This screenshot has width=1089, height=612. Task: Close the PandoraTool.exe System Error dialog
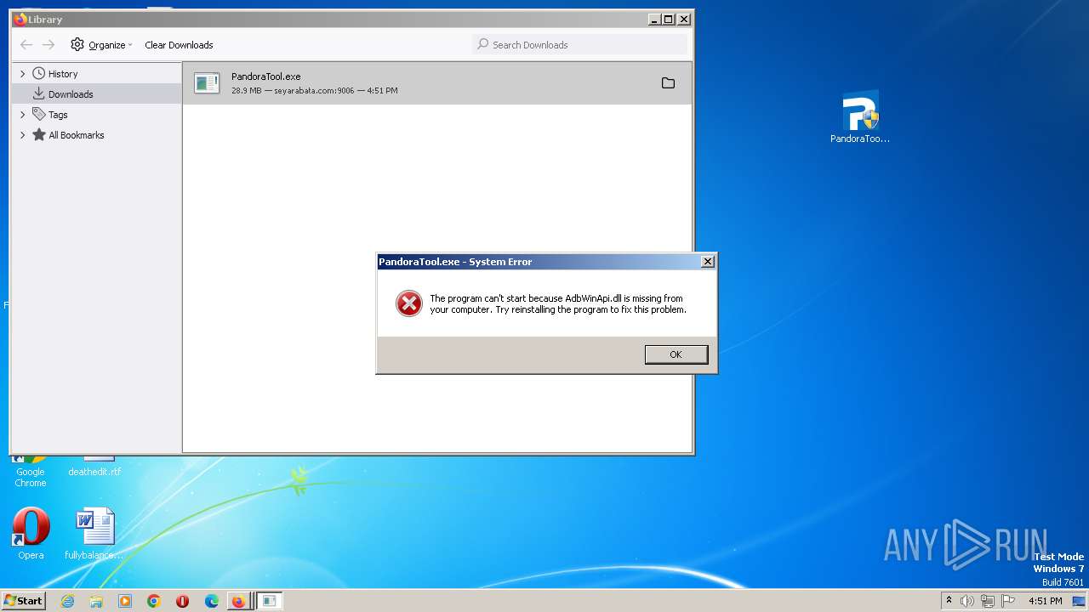point(707,262)
